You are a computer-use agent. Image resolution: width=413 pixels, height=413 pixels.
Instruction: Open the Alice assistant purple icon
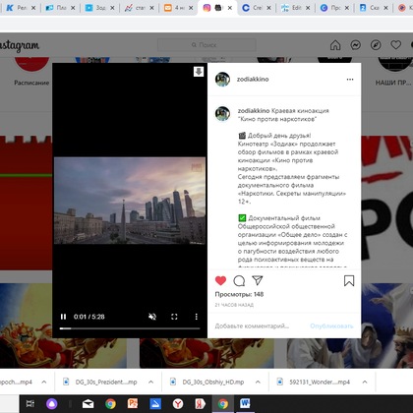tap(51, 404)
